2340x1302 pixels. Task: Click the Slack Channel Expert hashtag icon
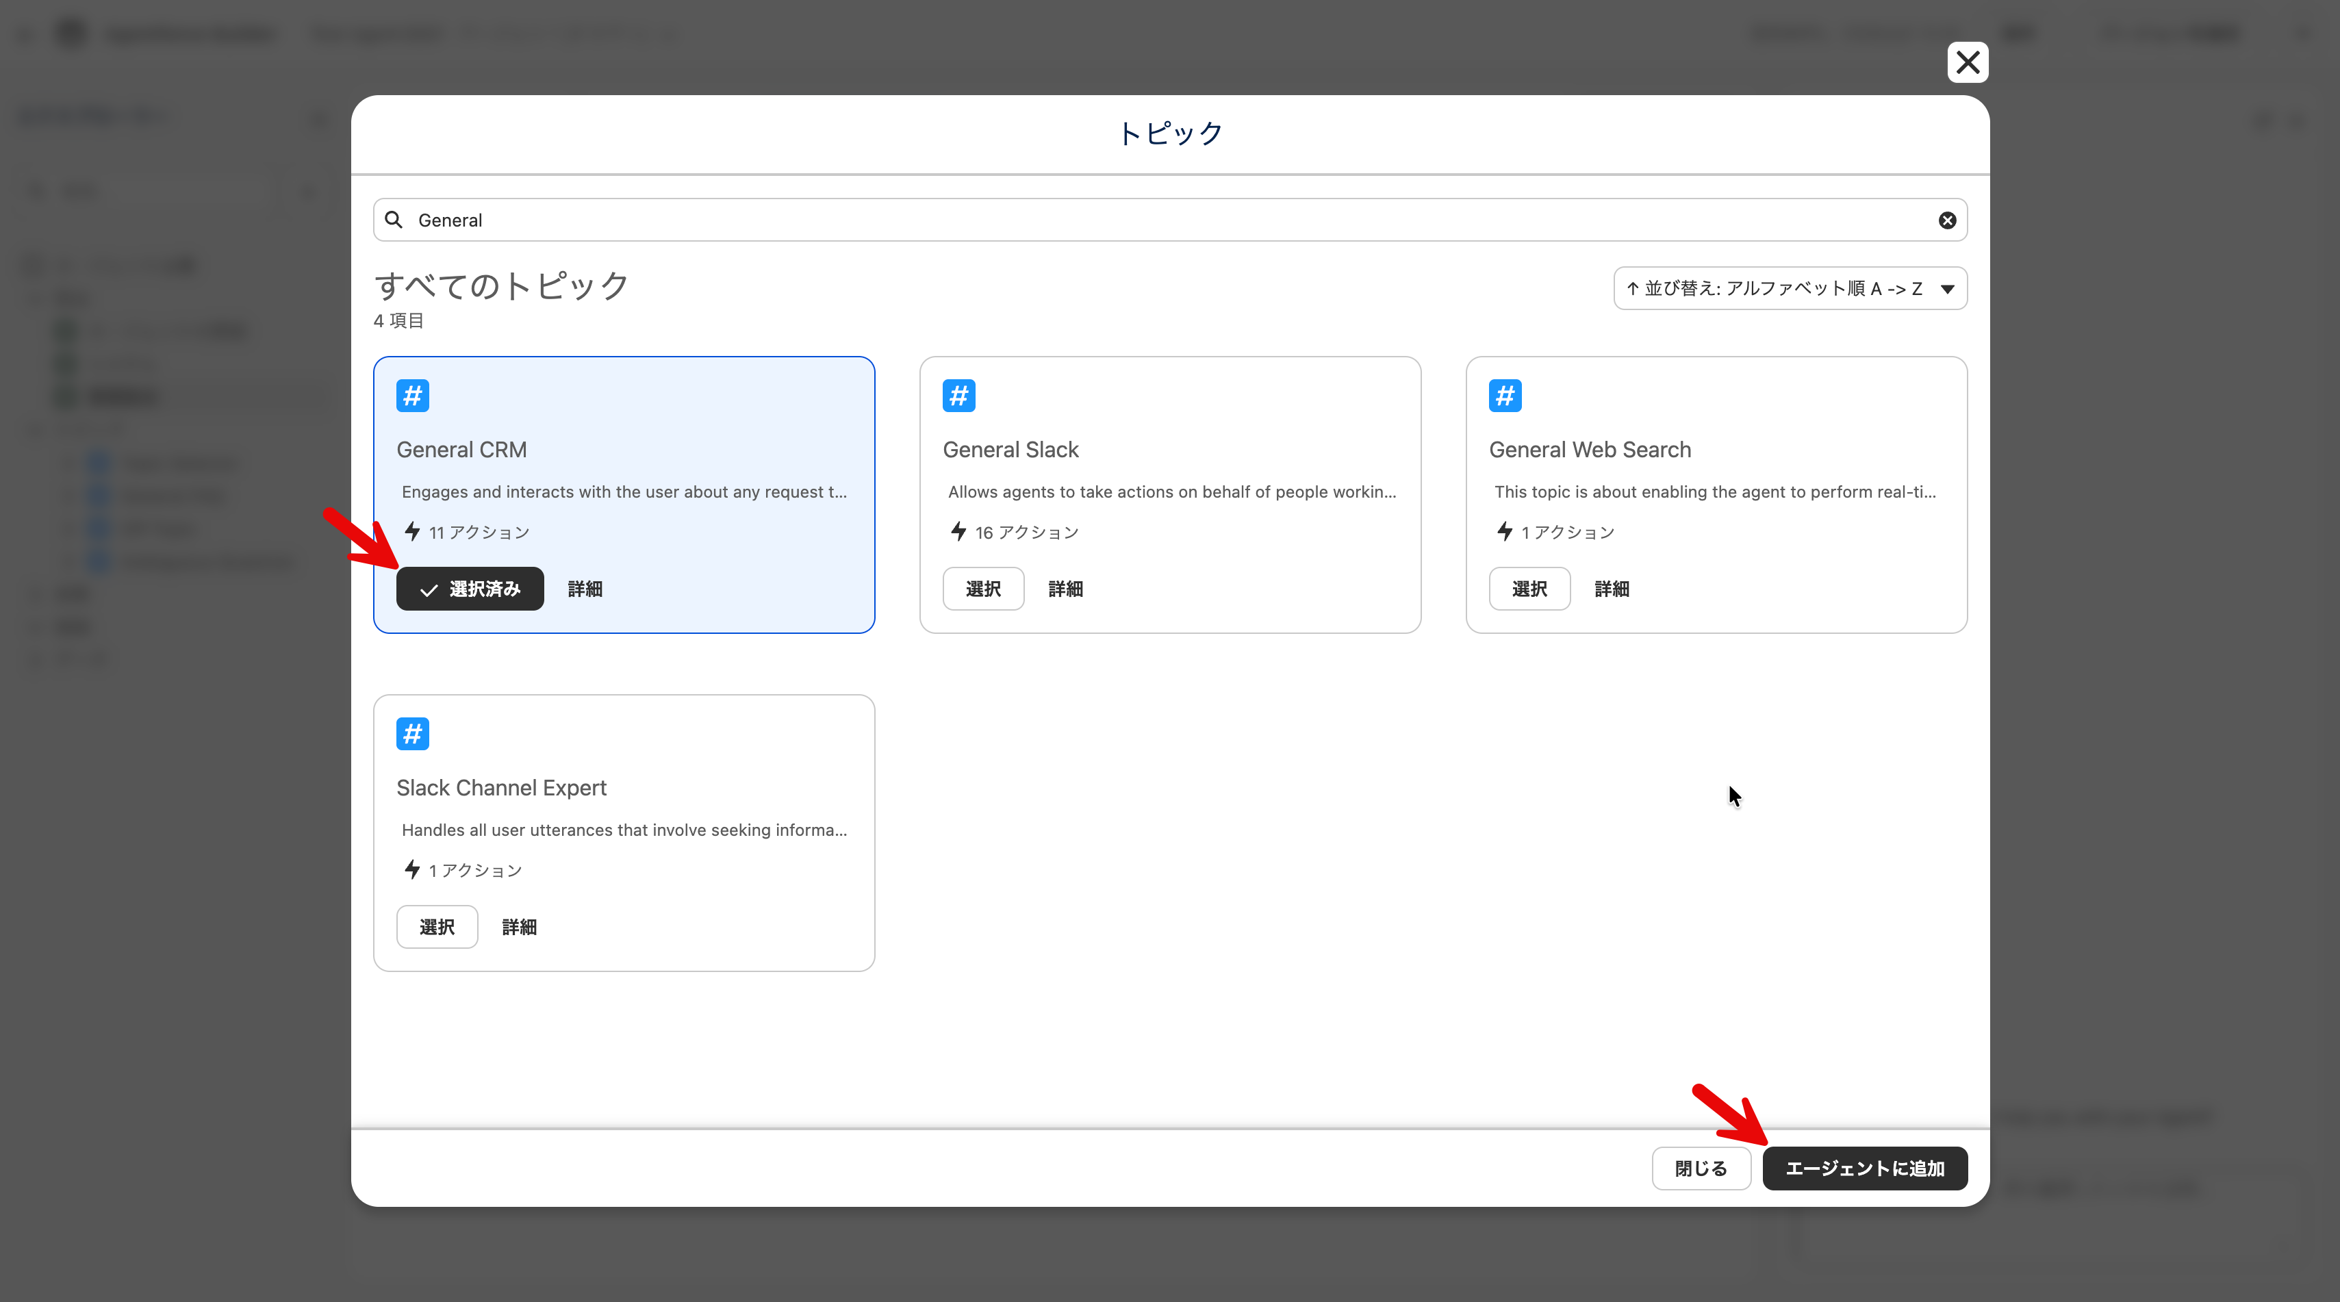[x=412, y=734]
